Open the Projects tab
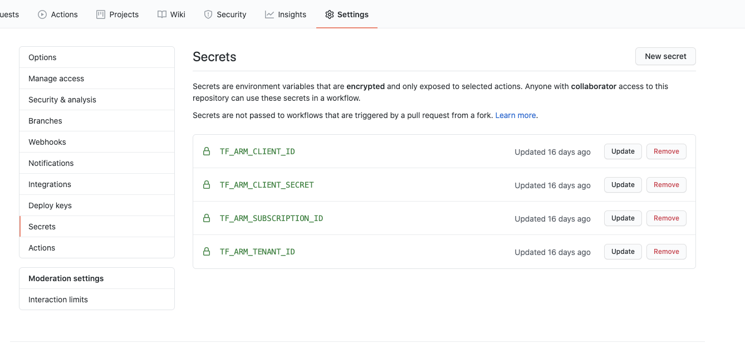Screen dimensions: 745x348 (x=117, y=14)
